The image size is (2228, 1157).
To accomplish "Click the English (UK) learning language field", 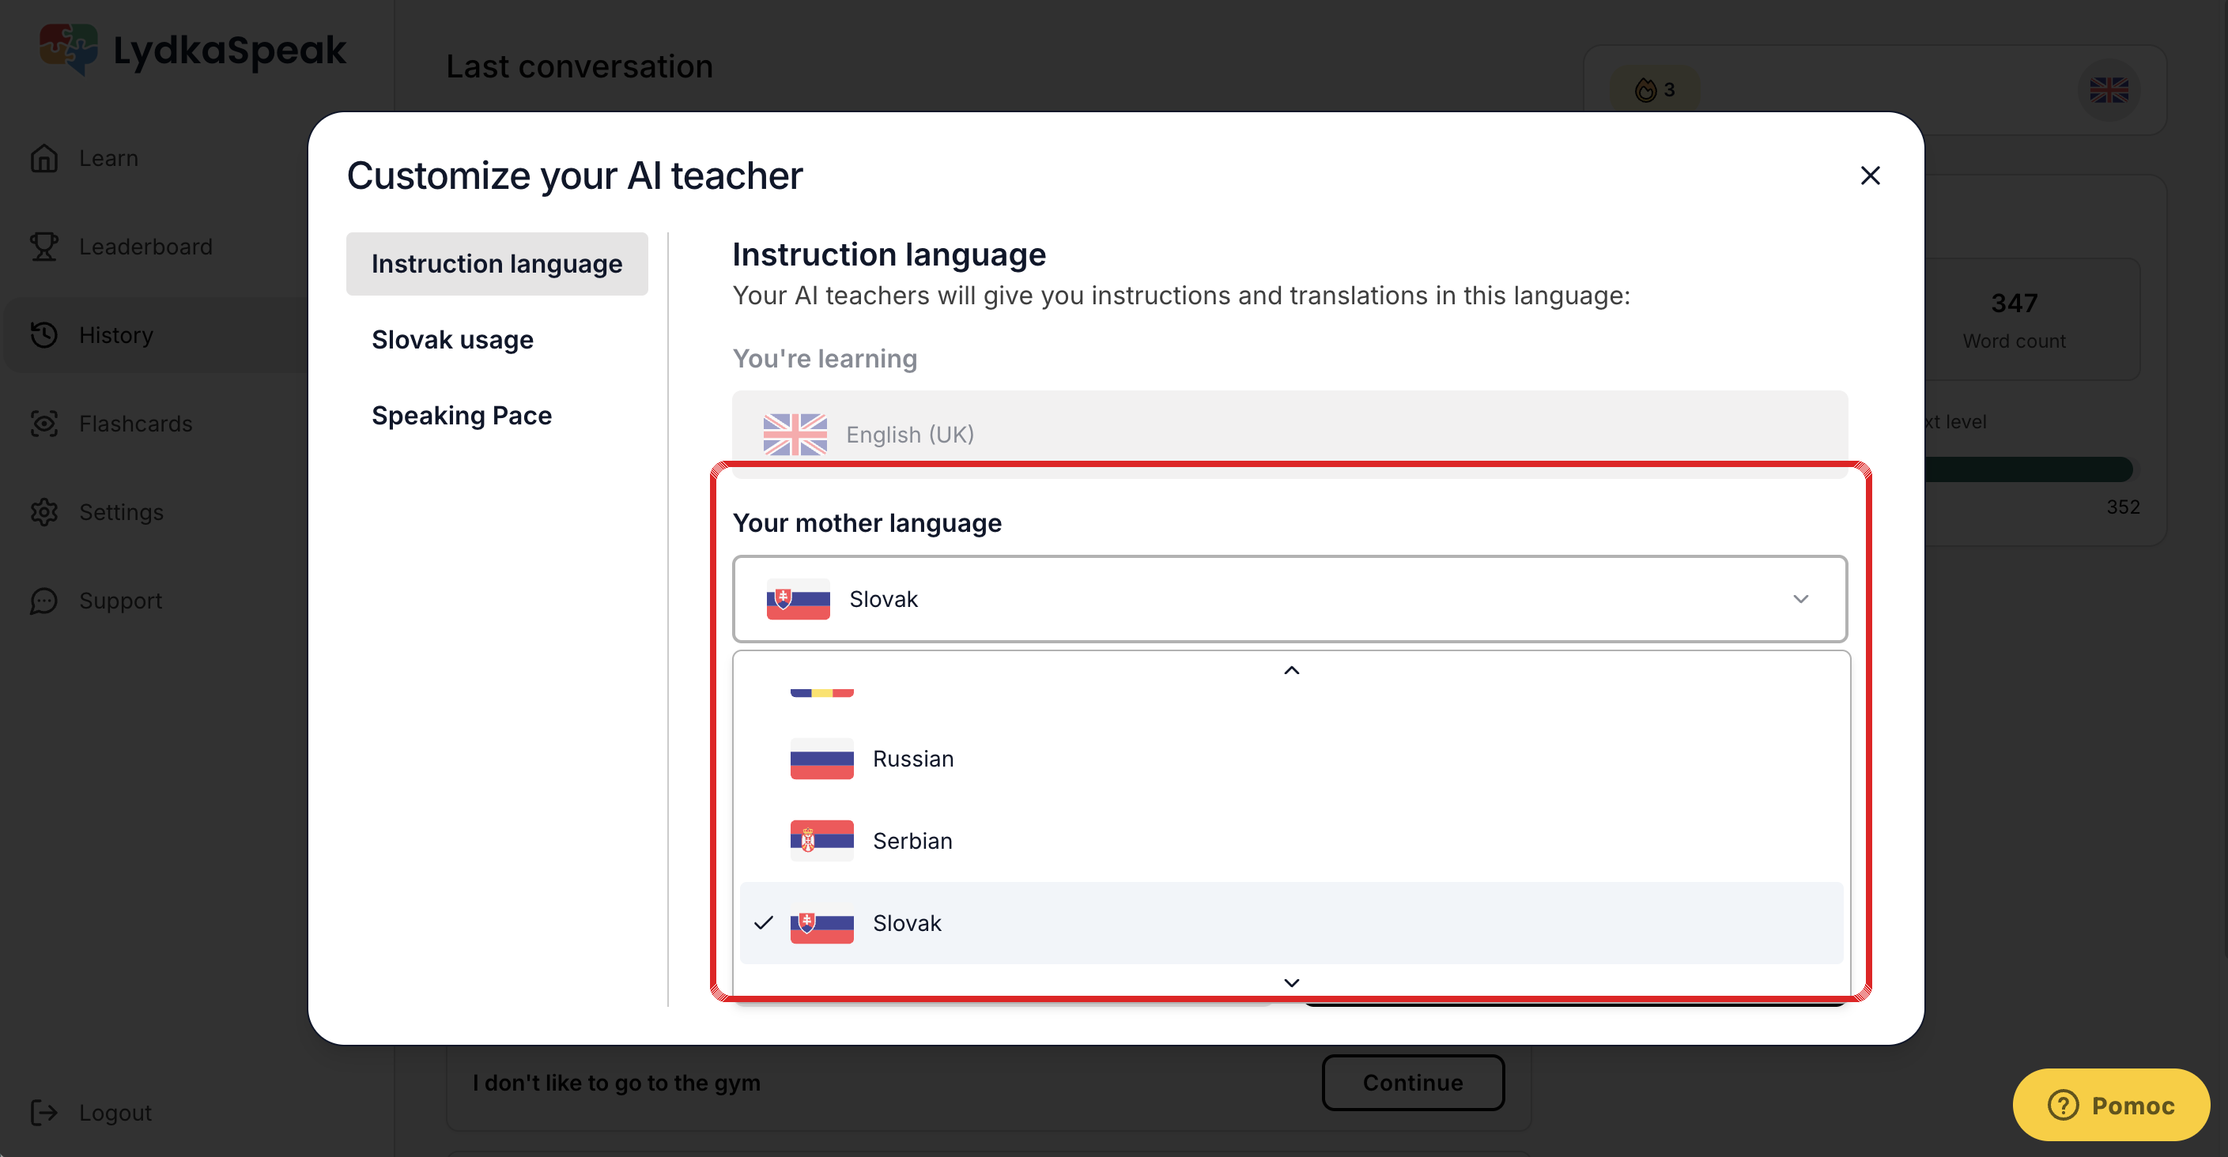I will click(1289, 434).
